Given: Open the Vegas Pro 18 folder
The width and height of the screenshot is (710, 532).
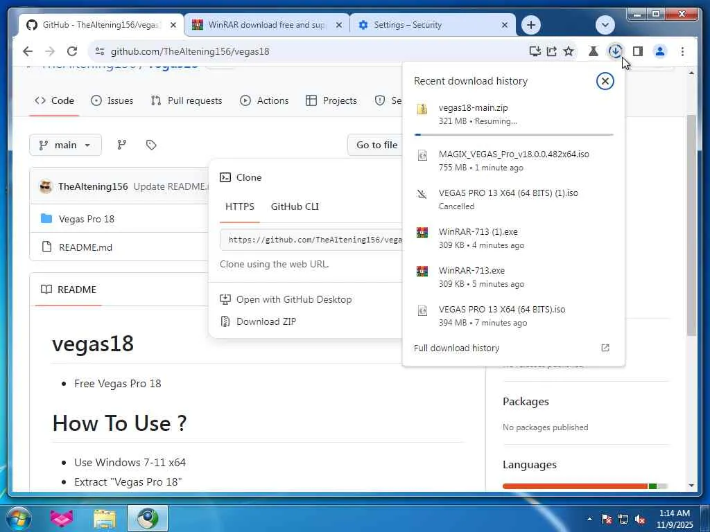Looking at the screenshot, I should point(86,219).
